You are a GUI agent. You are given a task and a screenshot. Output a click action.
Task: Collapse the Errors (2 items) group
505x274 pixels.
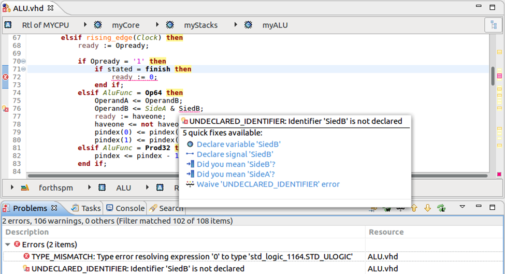(8, 244)
